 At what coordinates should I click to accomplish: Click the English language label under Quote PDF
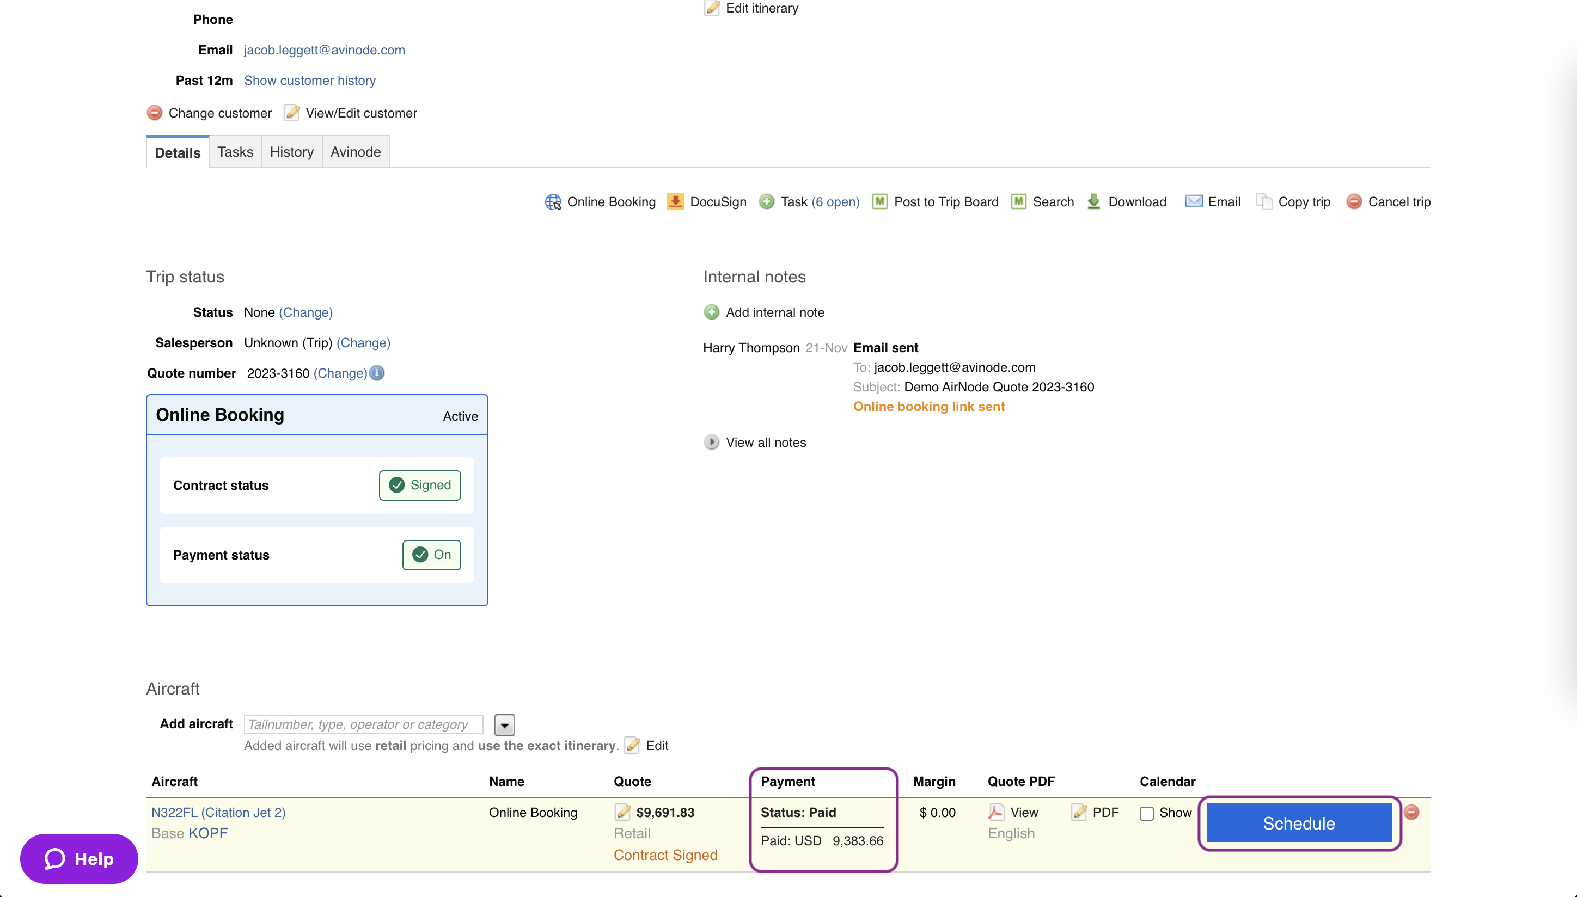[x=1011, y=833]
